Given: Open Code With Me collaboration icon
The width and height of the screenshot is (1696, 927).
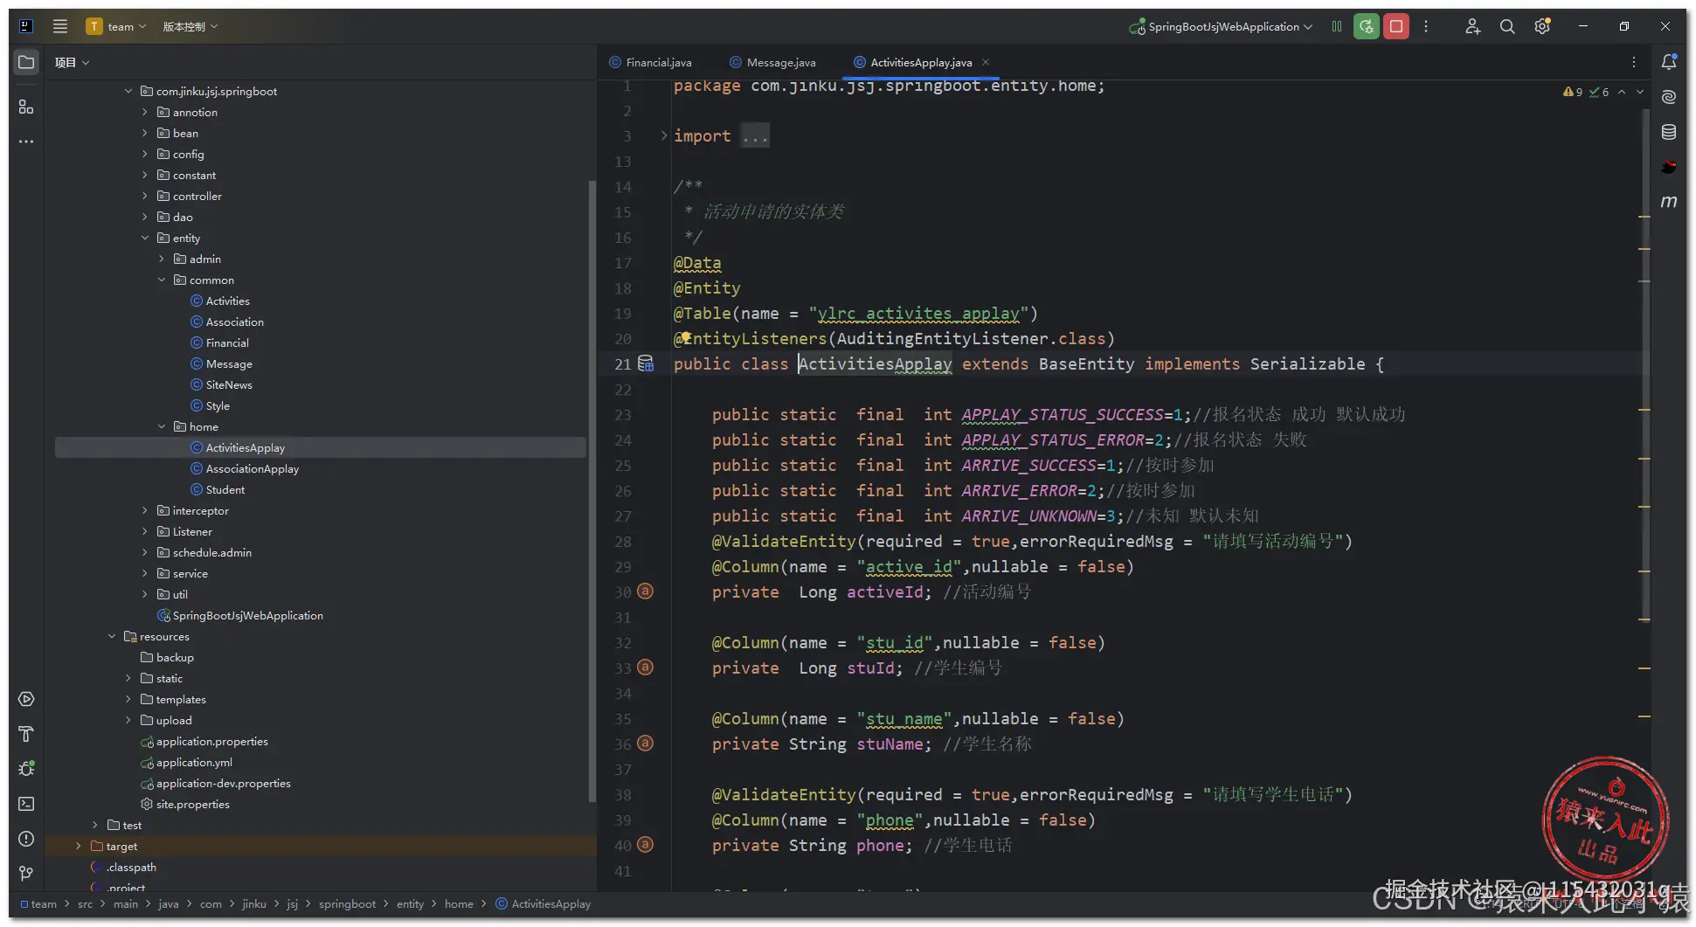Looking at the screenshot, I should click(x=1473, y=26).
